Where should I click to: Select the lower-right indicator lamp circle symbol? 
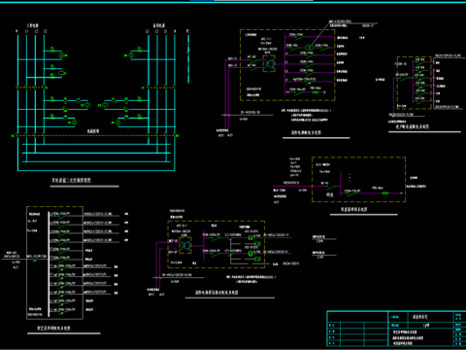point(118,122)
